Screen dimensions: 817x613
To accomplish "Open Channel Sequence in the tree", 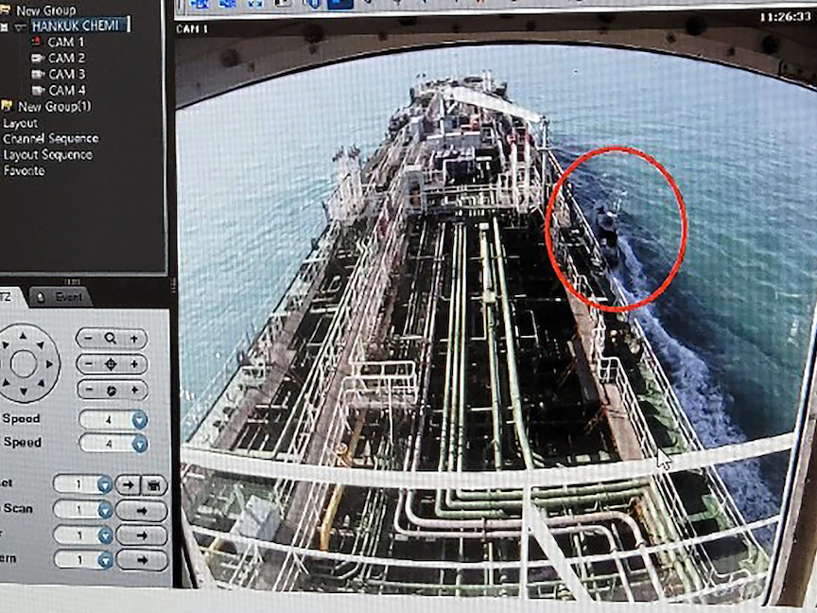I will tap(49, 138).
